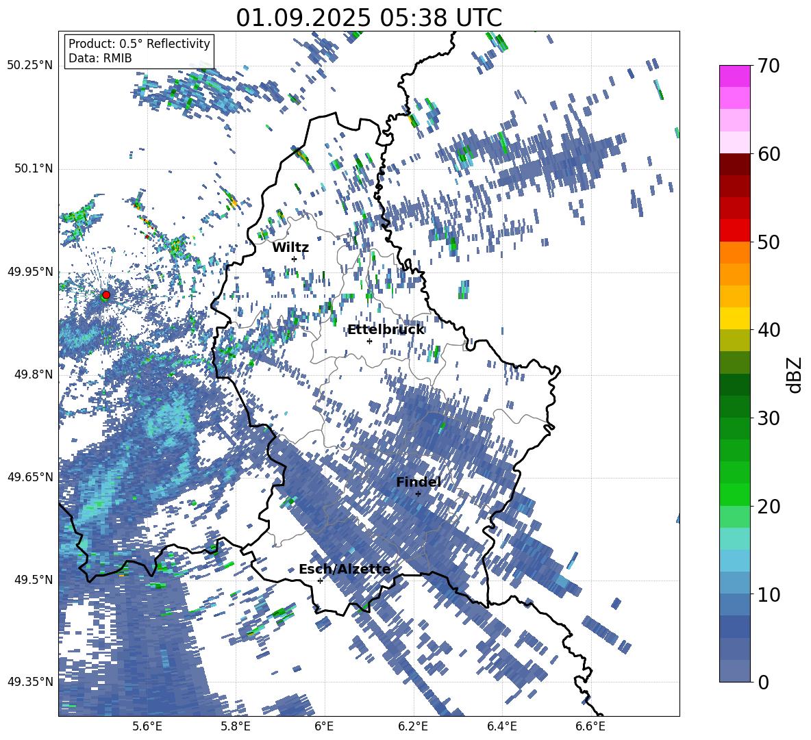Click the Ettelbruck city label
The width and height of the screenshot is (811, 740).
coord(386,330)
